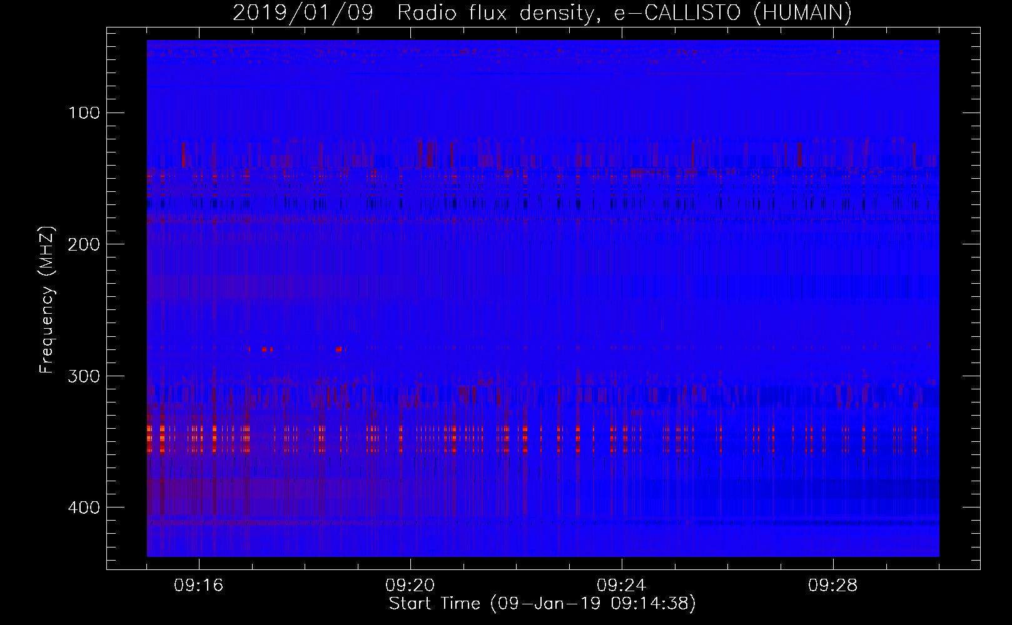1012x625 pixels.
Task: Click the 400 frequency tick label
Action: point(84,507)
